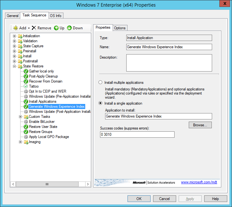Select the Restore Groups step label
Image resolution: width=232 pixels, height=207 pixels.
[40, 132]
